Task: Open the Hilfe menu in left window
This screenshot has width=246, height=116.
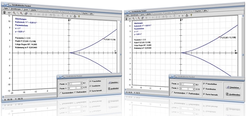Action: coord(91,14)
